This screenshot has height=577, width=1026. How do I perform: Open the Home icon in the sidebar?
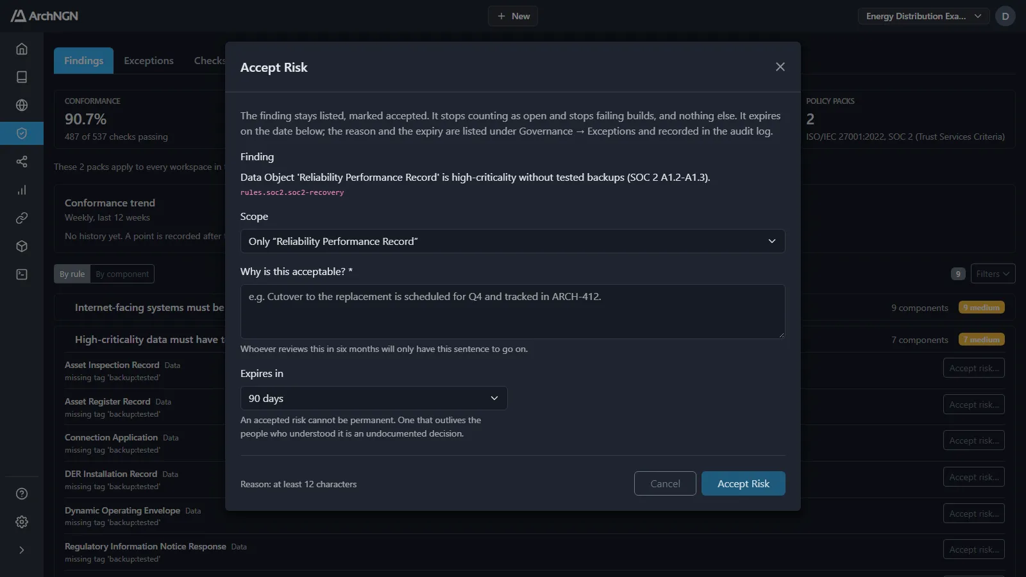(22, 49)
